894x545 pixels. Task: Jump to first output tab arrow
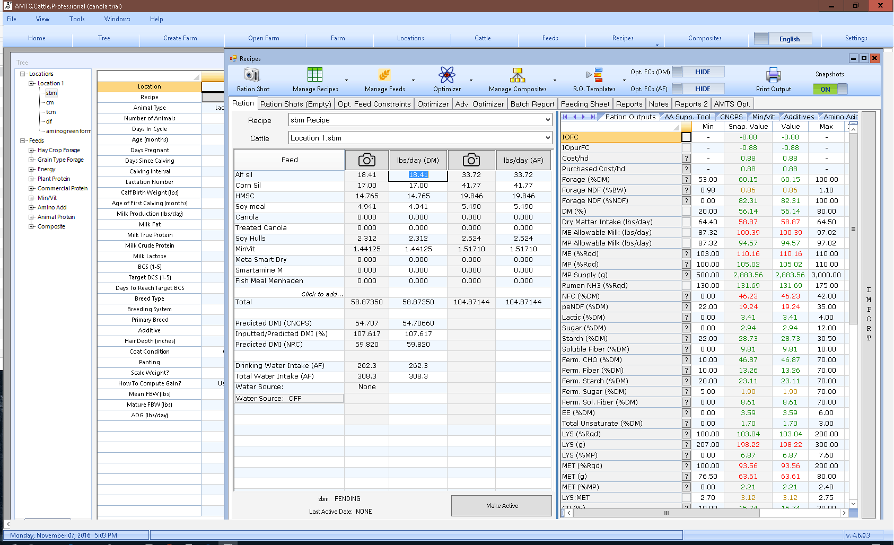click(x=565, y=117)
